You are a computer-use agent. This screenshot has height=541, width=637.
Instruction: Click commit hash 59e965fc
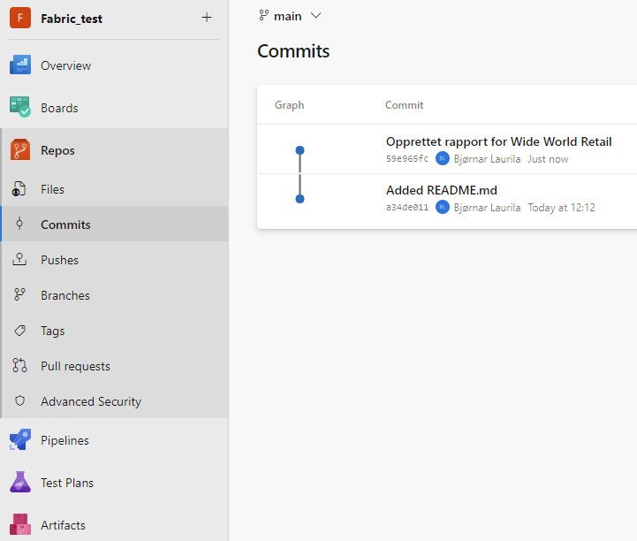pyautogui.click(x=407, y=159)
